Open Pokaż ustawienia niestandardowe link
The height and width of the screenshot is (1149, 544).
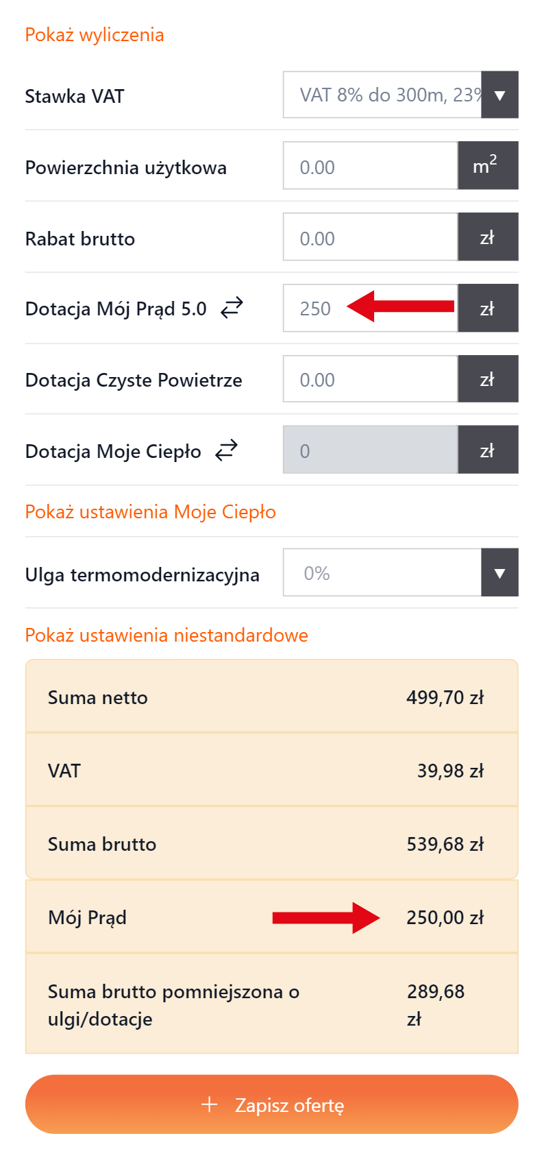pyautogui.click(x=166, y=636)
